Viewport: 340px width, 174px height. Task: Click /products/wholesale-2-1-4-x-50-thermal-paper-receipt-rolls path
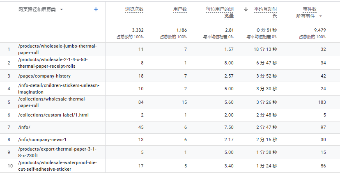(x=53, y=62)
